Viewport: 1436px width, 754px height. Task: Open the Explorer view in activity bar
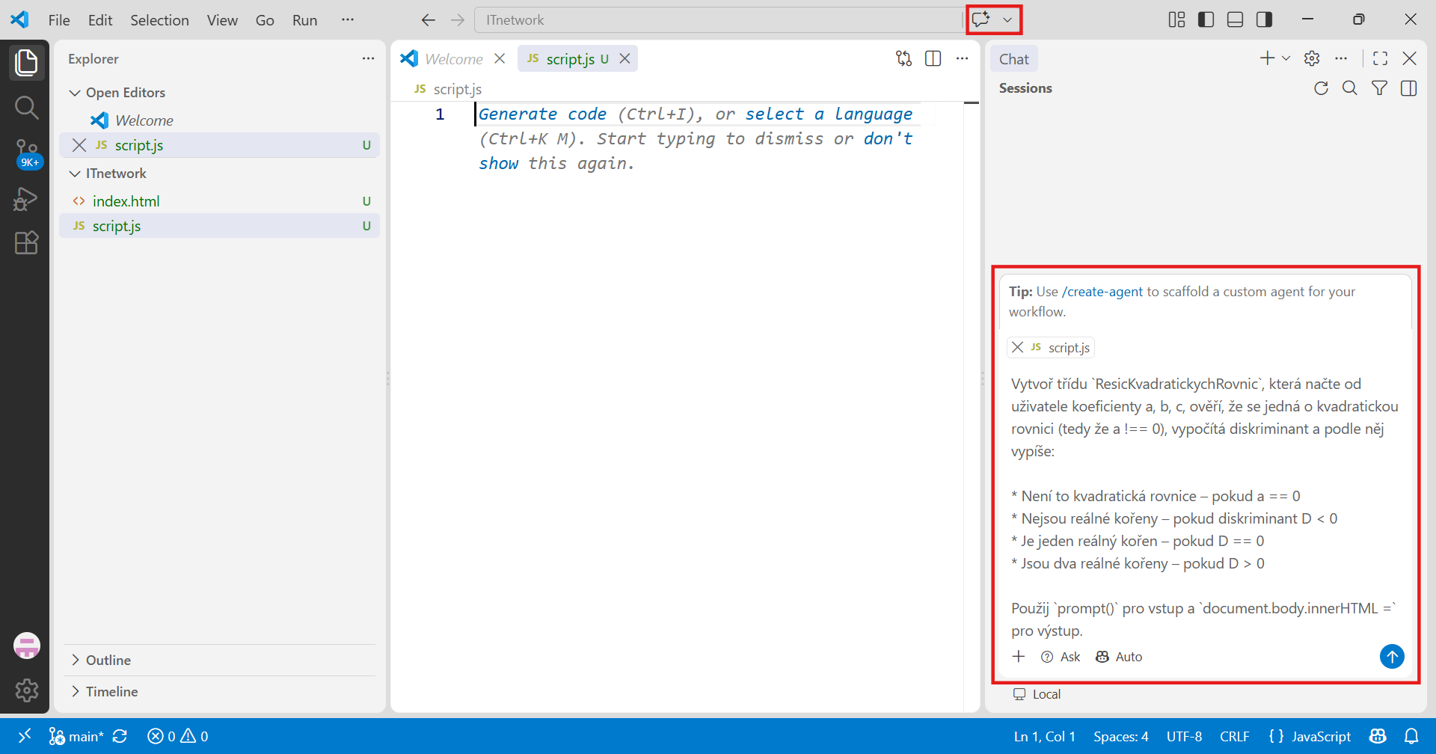point(26,62)
